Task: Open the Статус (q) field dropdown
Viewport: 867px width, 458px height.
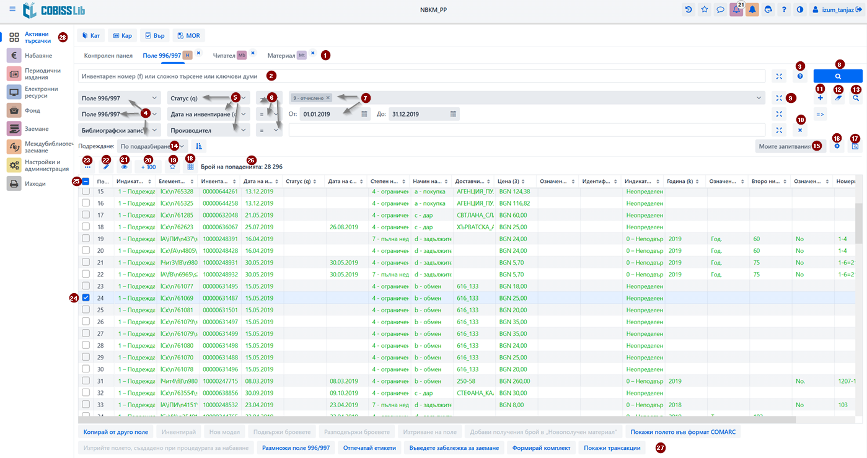Action: (x=208, y=98)
